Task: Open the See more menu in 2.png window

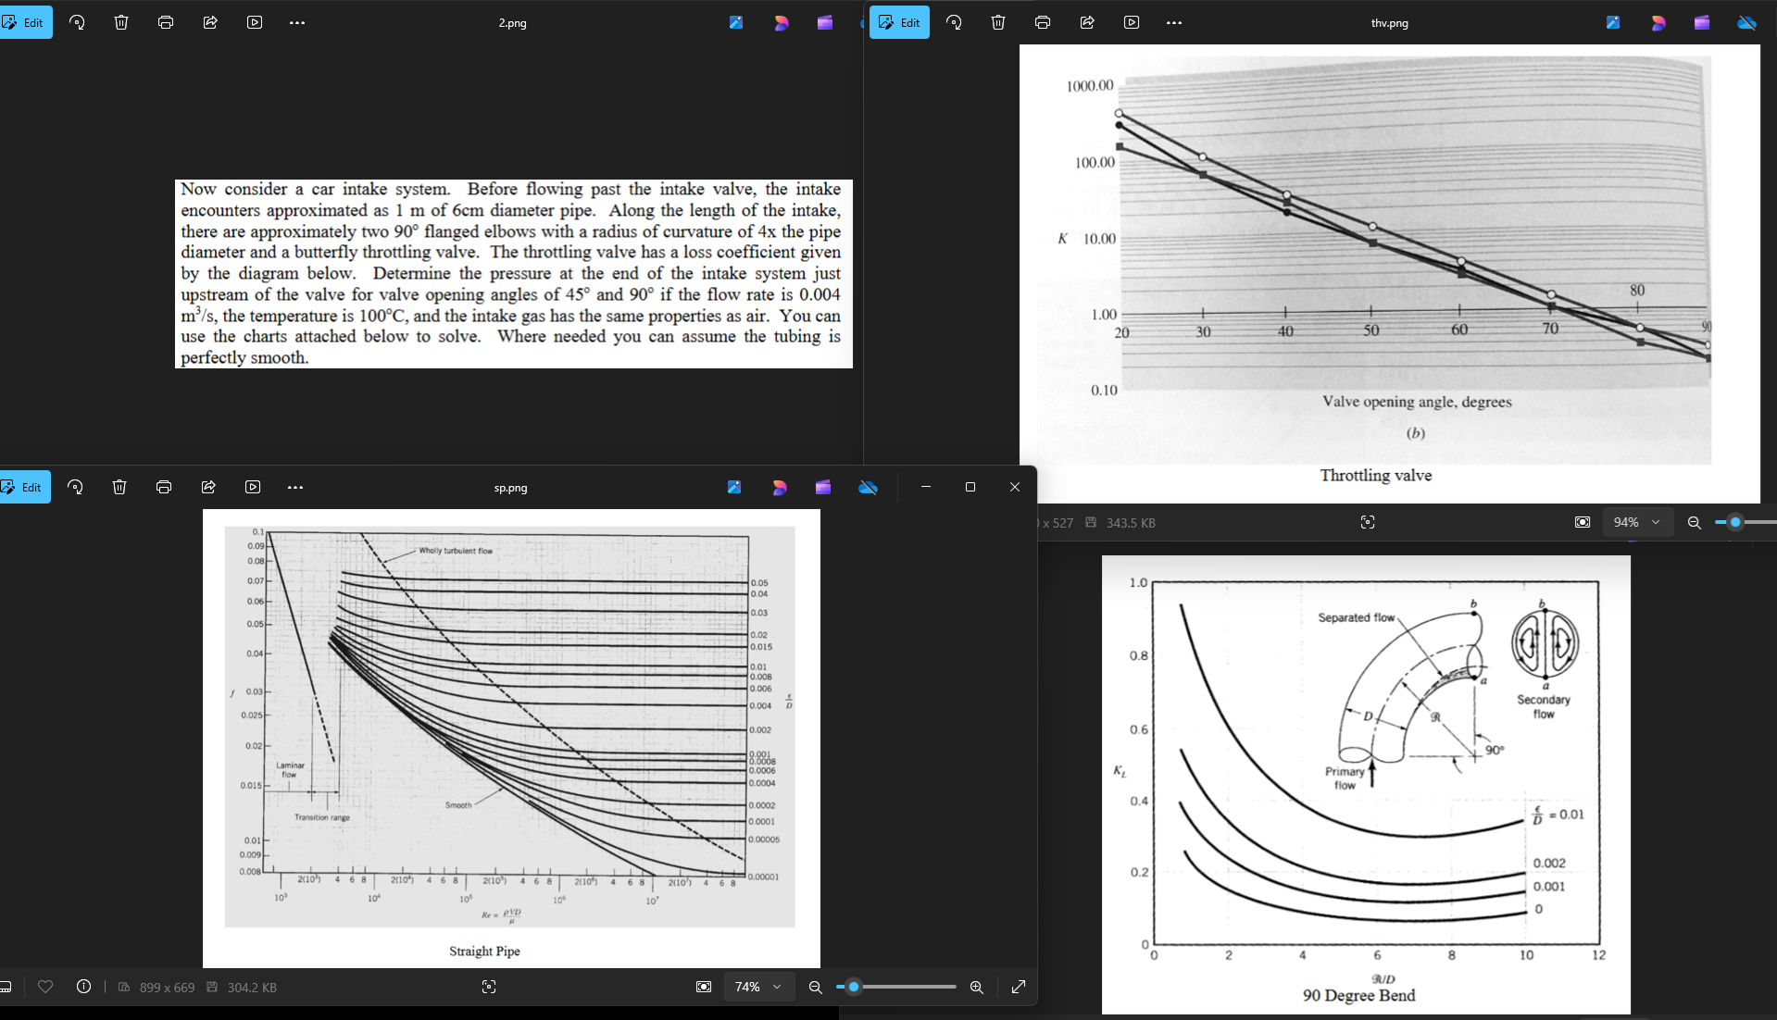Action: pyautogui.click(x=297, y=22)
